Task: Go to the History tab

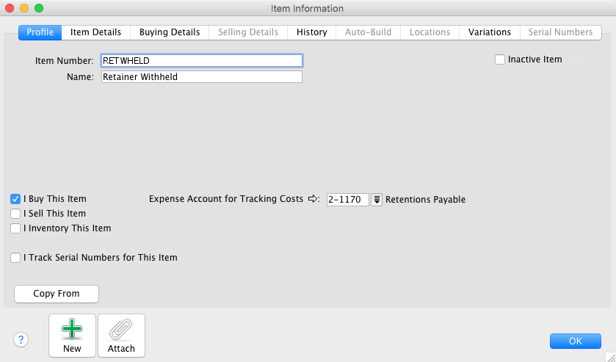Action: 312,32
